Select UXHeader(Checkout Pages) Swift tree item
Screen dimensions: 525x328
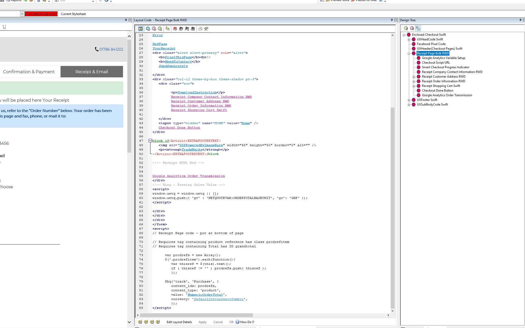coord(439,49)
